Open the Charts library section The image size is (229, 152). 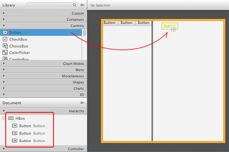pos(43,88)
